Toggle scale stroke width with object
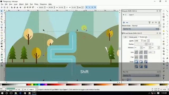Screen dimensions: 169x95 [x=86, y=7]
